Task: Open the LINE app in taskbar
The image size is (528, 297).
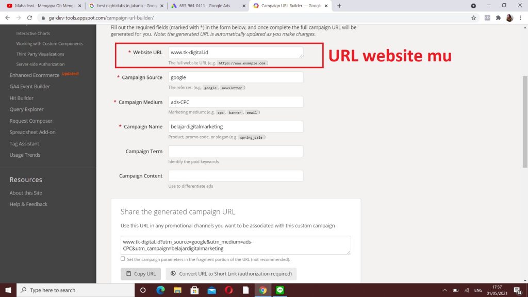Action: [280, 290]
